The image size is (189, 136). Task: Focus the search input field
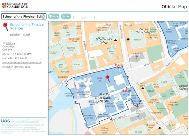point(22,16)
